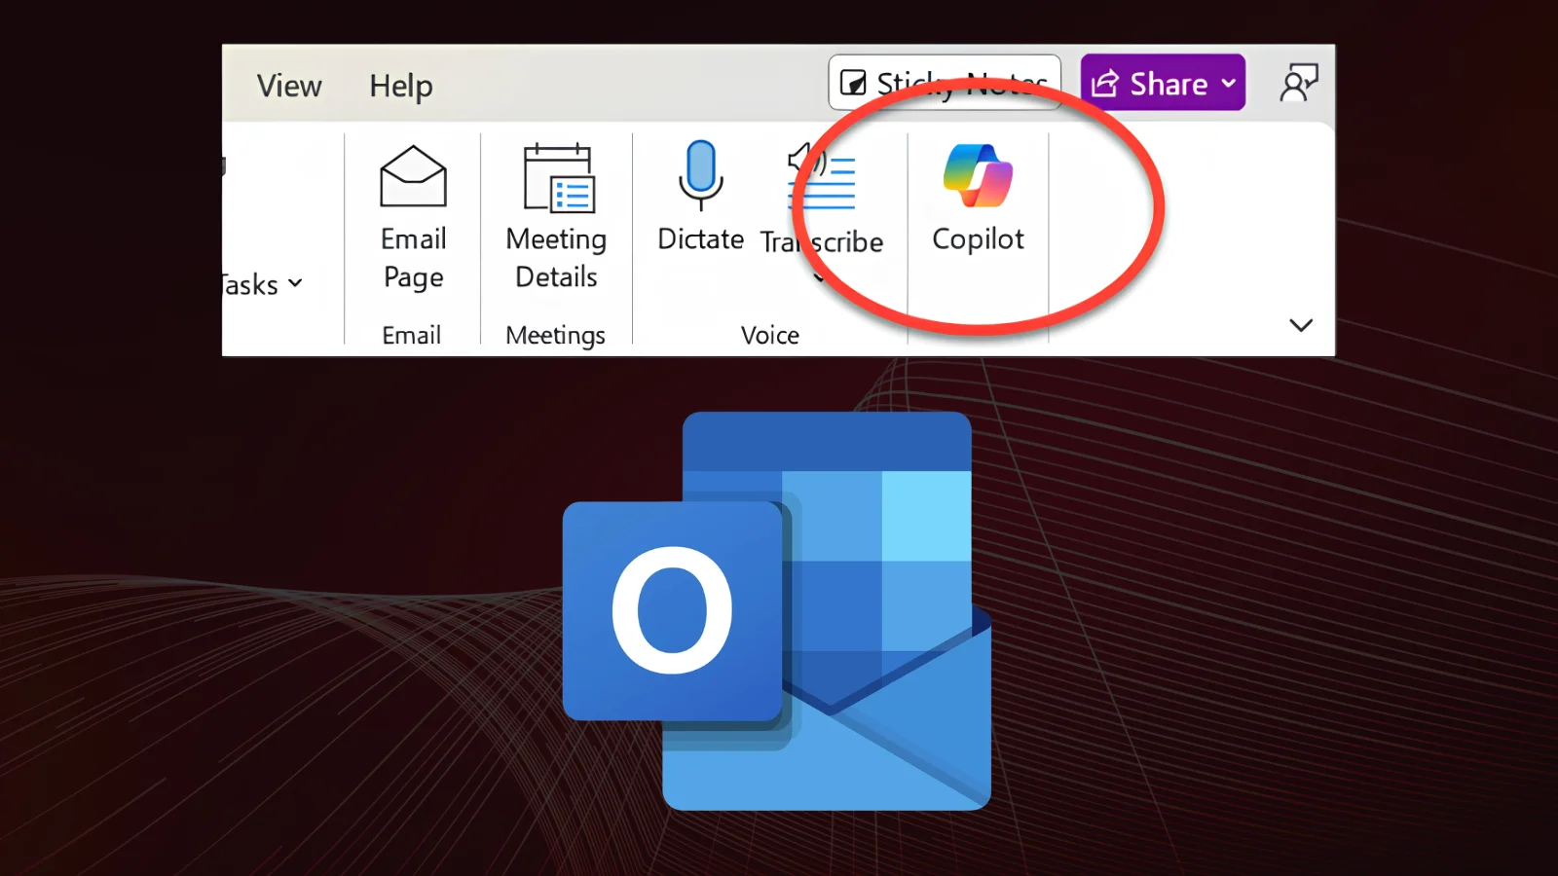Collapse the ribbon with the chevron
Screen dimensions: 1558x876
pyautogui.click(x=1301, y=325)
